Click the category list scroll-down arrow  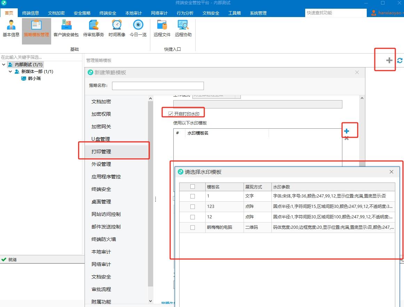[150, 301]
